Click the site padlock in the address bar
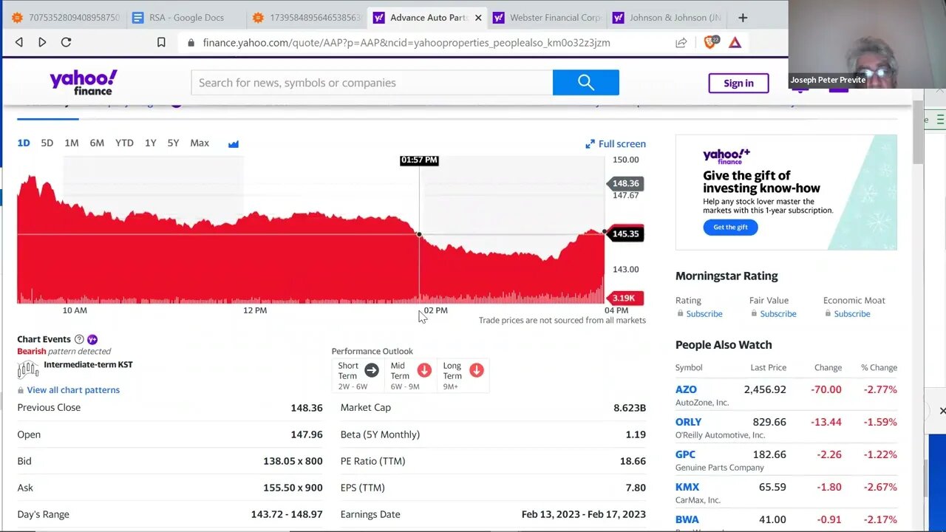This screenshot has width=946, height=532. 191,43
